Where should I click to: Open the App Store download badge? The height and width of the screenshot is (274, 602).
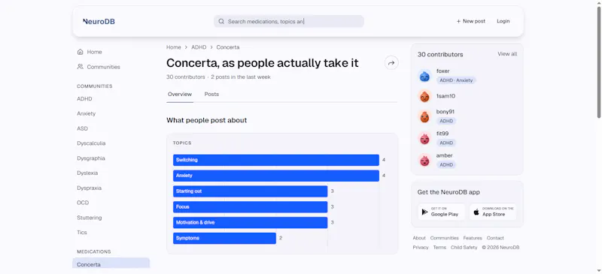coord(493,212)
